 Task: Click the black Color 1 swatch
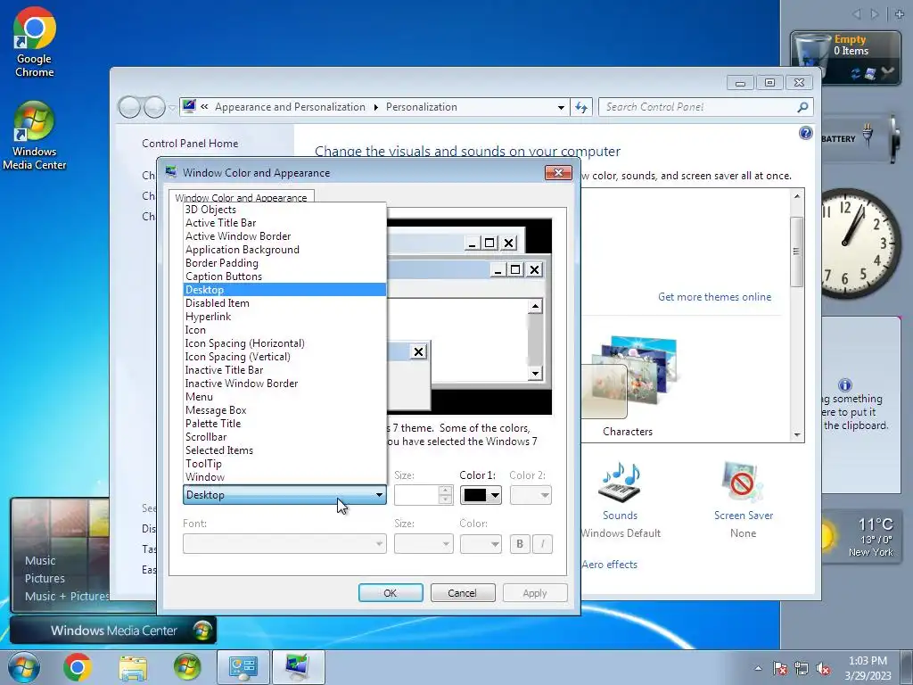click(475, 496)
